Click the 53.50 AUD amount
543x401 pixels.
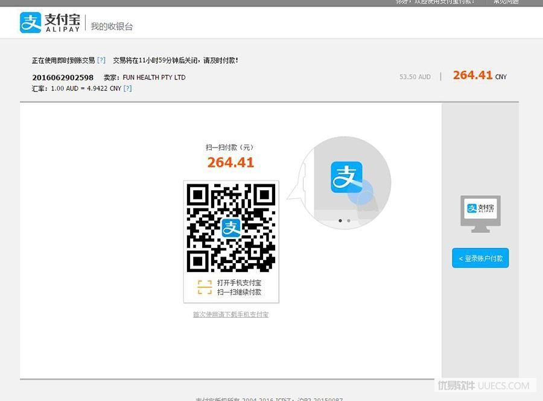pos(415,76)
